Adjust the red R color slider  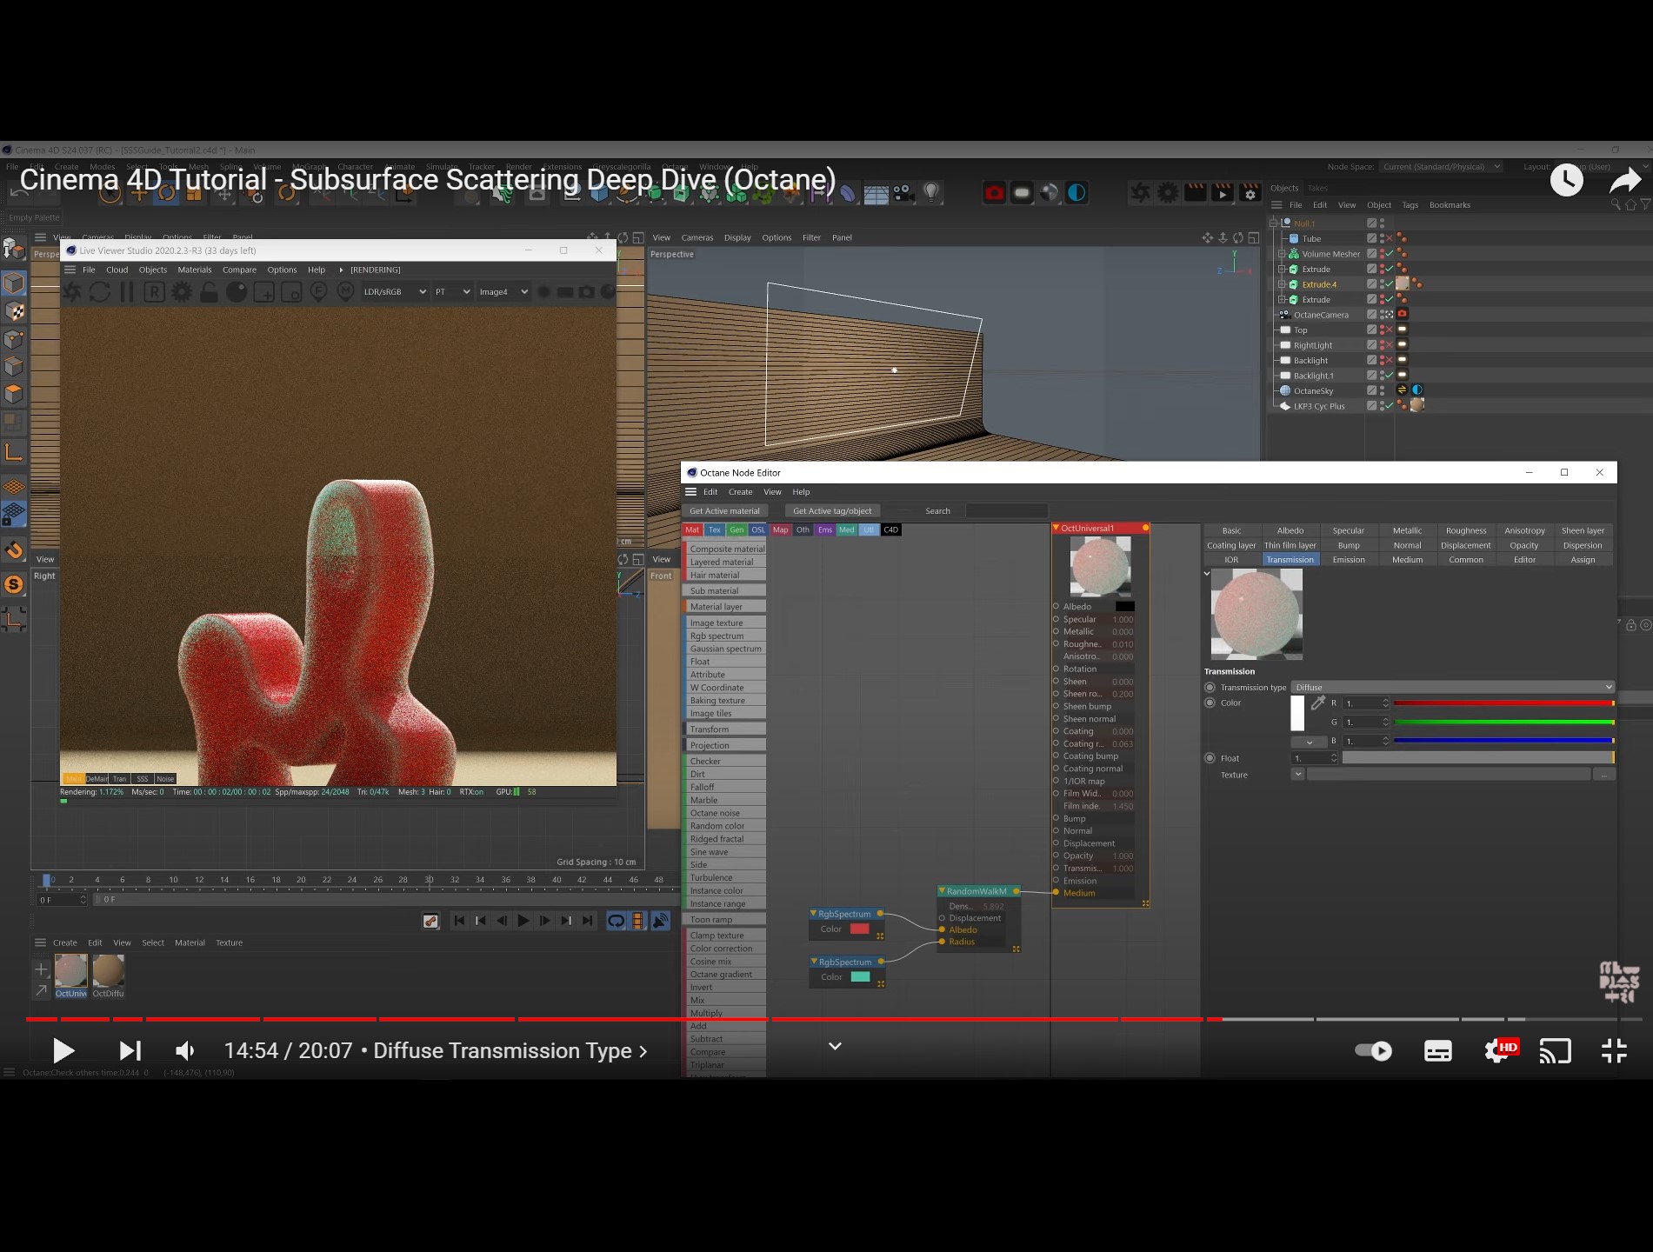pos(1503,703)
